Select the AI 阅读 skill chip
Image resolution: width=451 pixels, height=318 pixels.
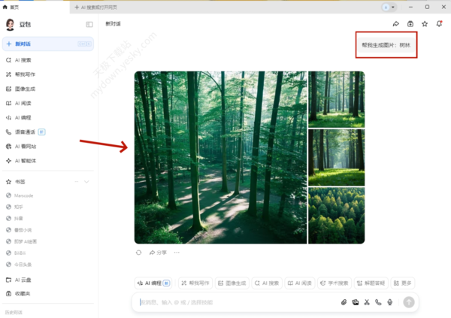pos(300,283)
